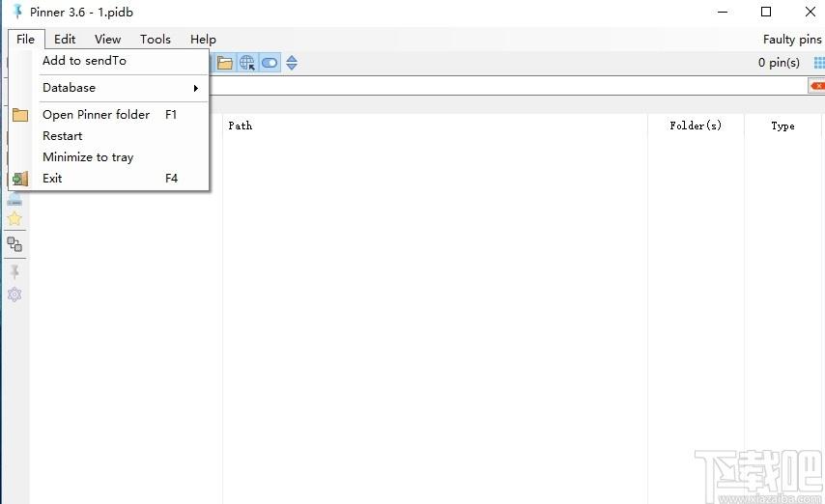
Task: Click the blue grid view icon
Action: (818, 63)
